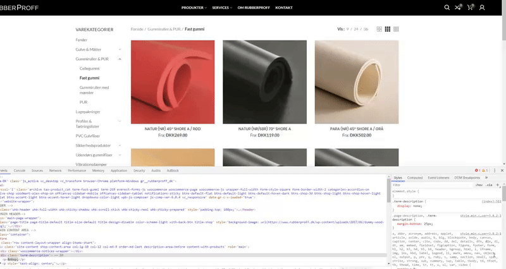Screen dimensions: 506x269
Task: Select the Computed sidebar tab
Action: 415,177
